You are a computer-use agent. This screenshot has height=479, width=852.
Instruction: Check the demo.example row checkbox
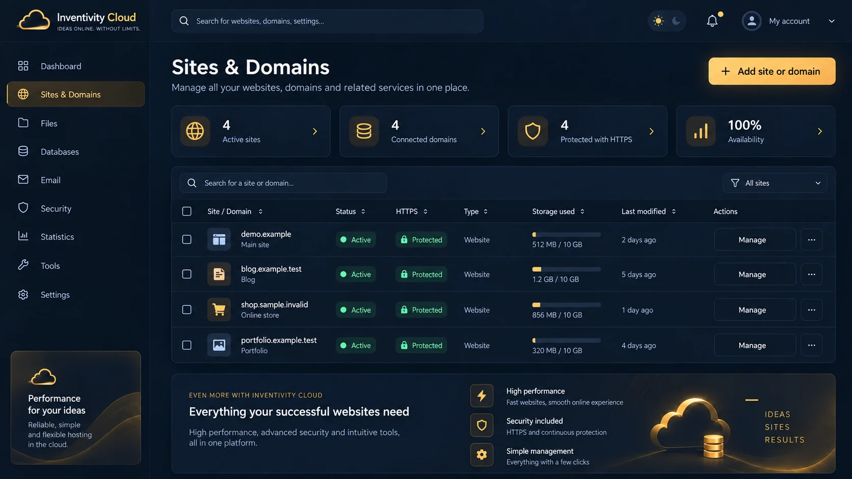187,239
